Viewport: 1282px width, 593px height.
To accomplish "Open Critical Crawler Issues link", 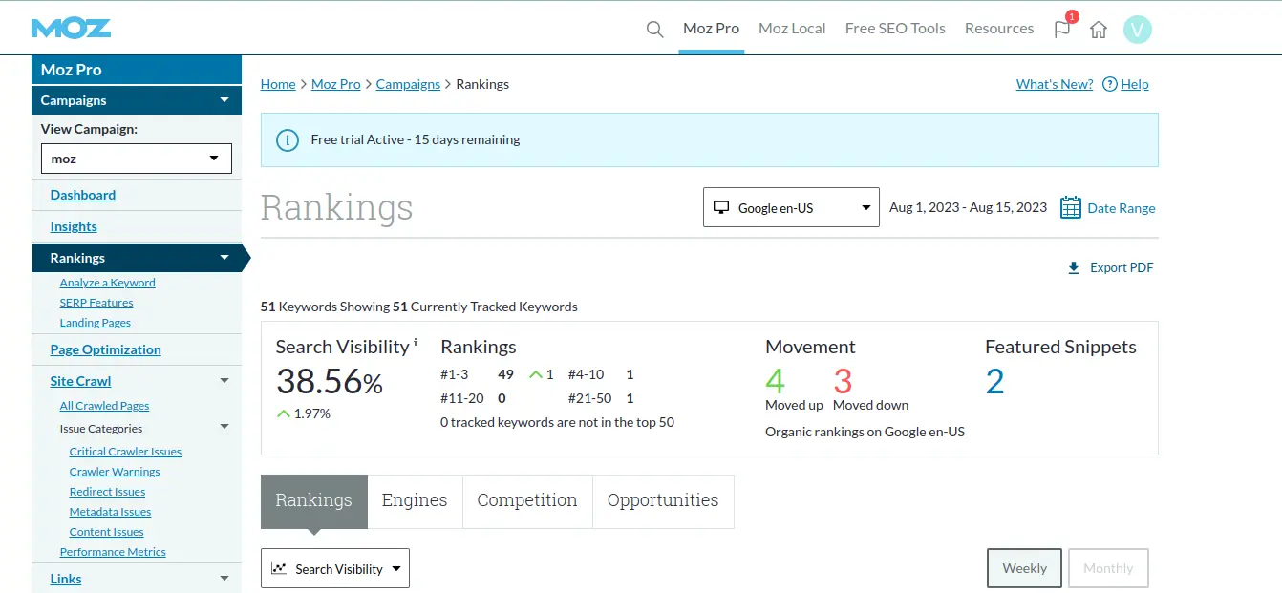I will pyautogui.click(x=125, y=452).
